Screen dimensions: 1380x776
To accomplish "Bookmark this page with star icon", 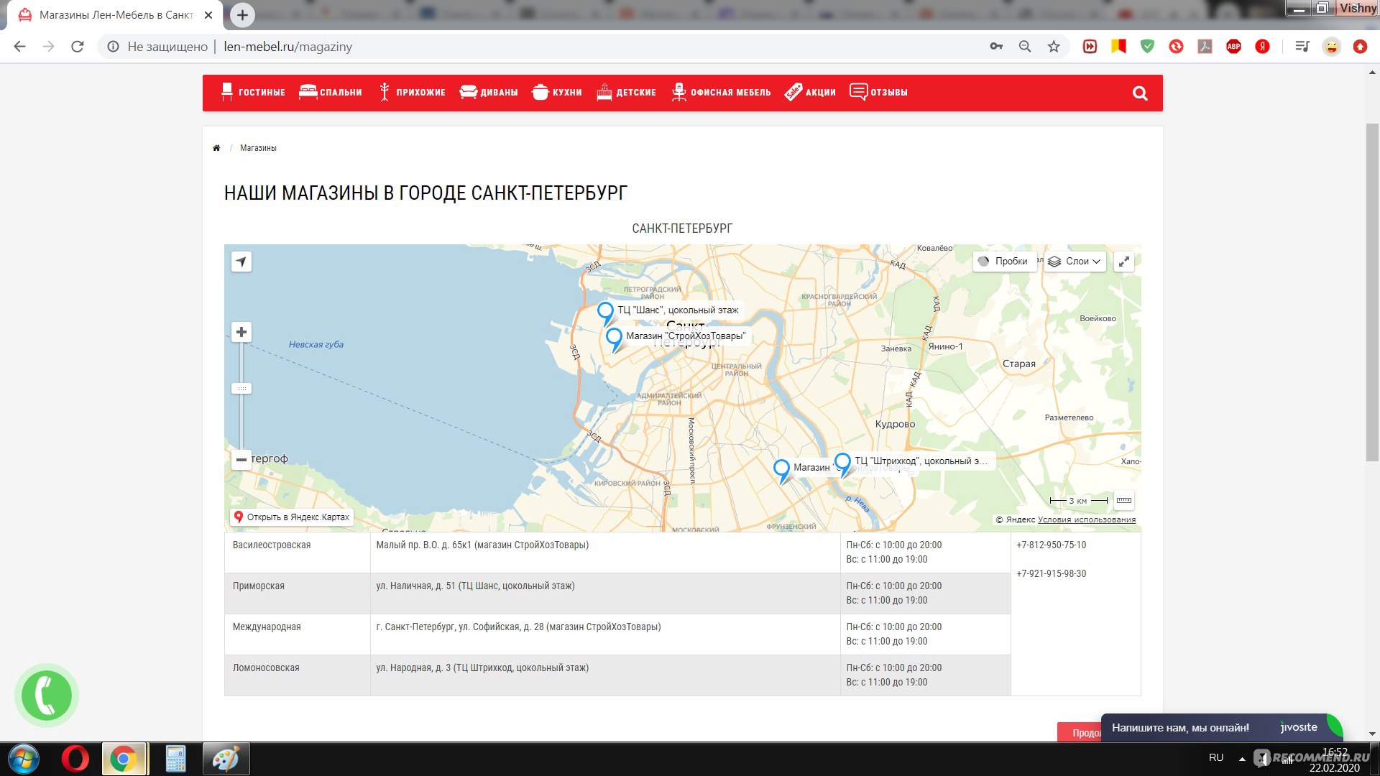I will (1054, 47).
